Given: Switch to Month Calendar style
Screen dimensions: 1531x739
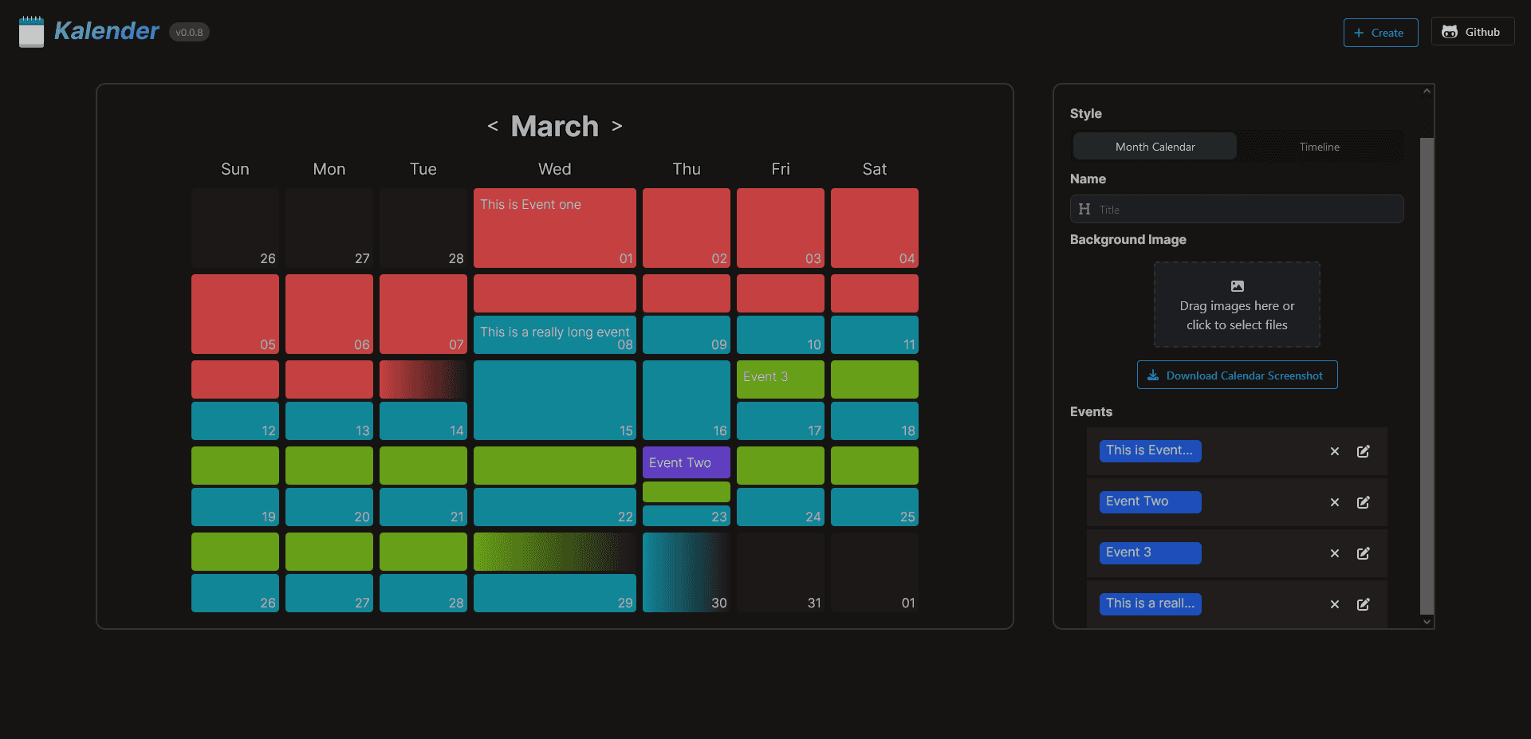Looking at the screenshot, I should click(x=1155, y=147).
